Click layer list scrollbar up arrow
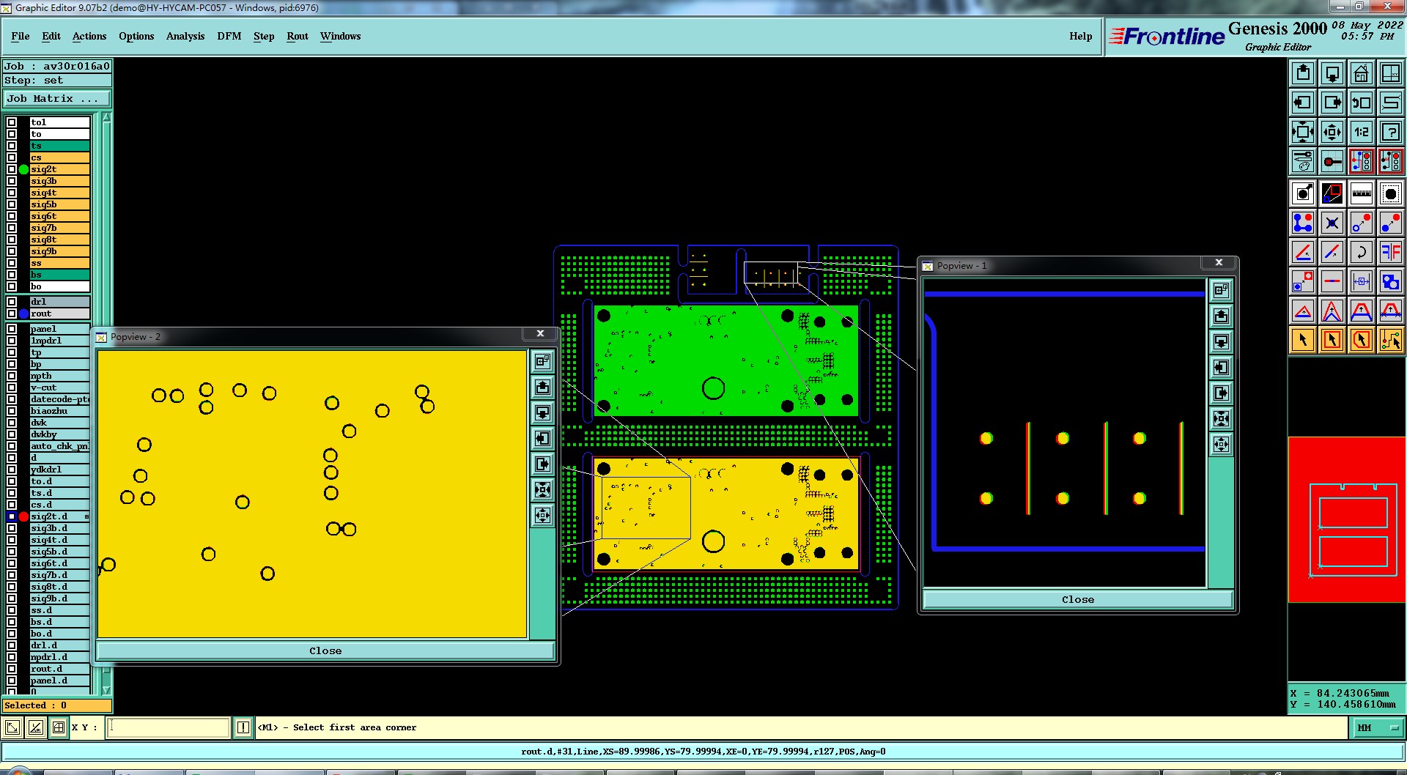This screenshot has height=775, width=1407. click(107, 117)
